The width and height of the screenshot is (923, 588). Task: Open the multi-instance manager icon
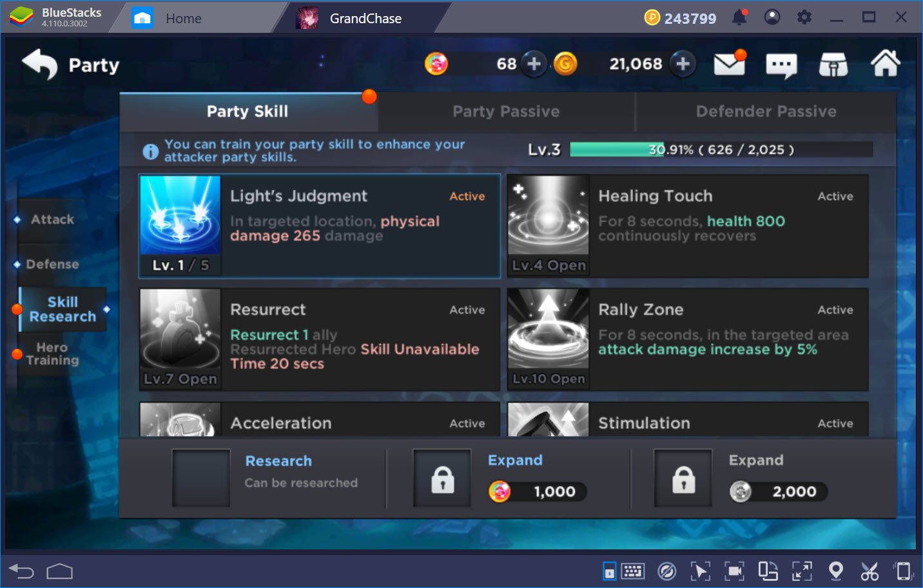tap(768, 571)
